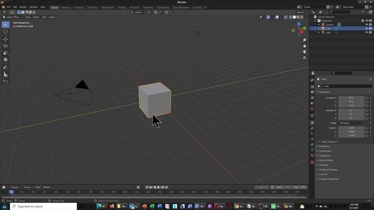The image size is (374, 210).
Task: Select the Scale tool in left toolbar
Action: [5, 53]
